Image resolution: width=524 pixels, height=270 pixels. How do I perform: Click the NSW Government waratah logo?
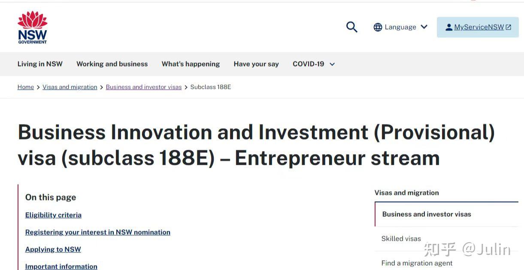(32, 27)
